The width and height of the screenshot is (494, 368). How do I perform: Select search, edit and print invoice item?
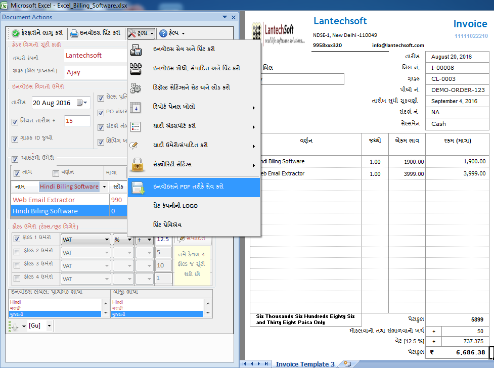pos(194,68)
